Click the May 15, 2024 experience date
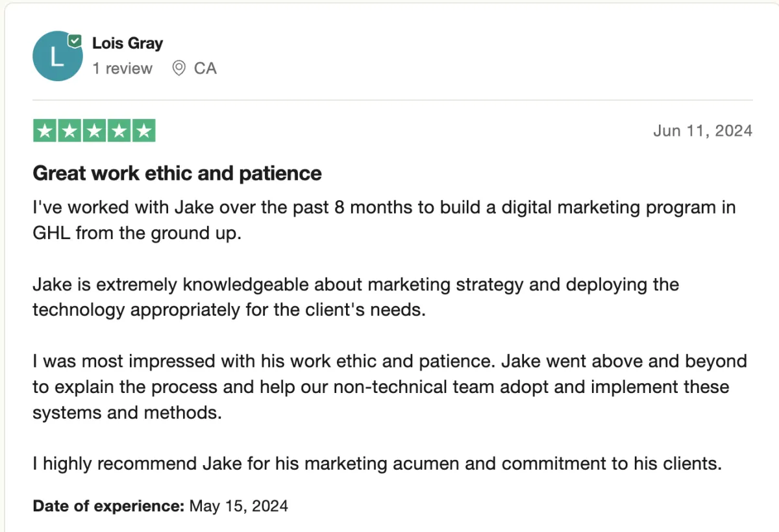Screen dimensions: 779x532 [x=238, y=506]
